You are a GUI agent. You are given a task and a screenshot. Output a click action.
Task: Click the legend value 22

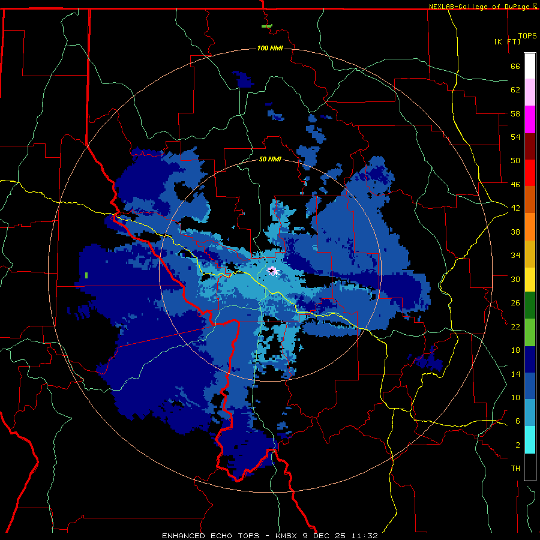515,326
